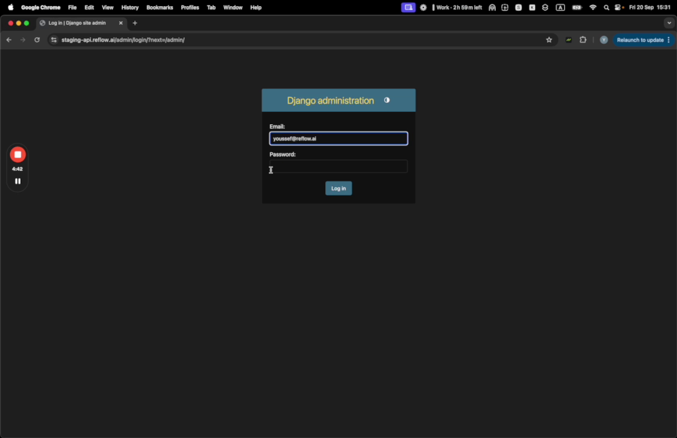View site information icon in address bar
The height and width of the screenshot is (438, 677).
[x=53, y=40]
